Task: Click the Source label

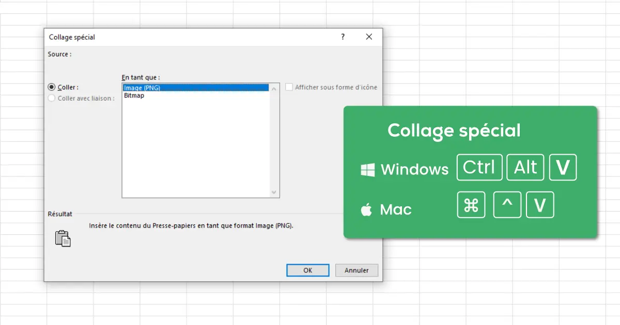Action: coord(59,54)
